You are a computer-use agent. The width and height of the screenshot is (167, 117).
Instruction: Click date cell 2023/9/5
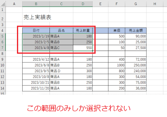pyautogui.click(x=36, y=71)
